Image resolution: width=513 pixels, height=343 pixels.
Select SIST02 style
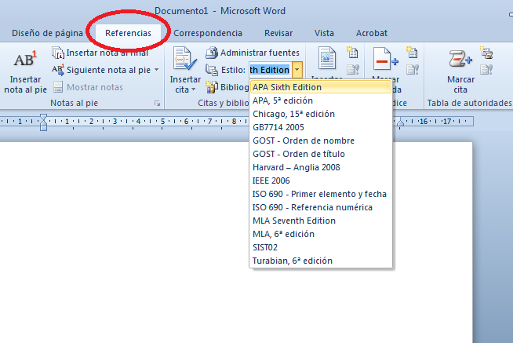point(321,247)
